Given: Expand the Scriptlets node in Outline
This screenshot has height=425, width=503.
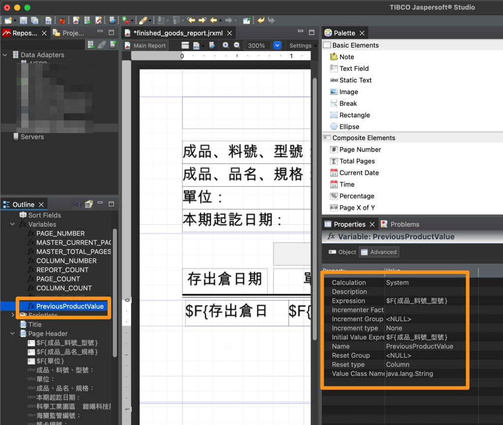Looking at the screenshot, I should (13, 315).
